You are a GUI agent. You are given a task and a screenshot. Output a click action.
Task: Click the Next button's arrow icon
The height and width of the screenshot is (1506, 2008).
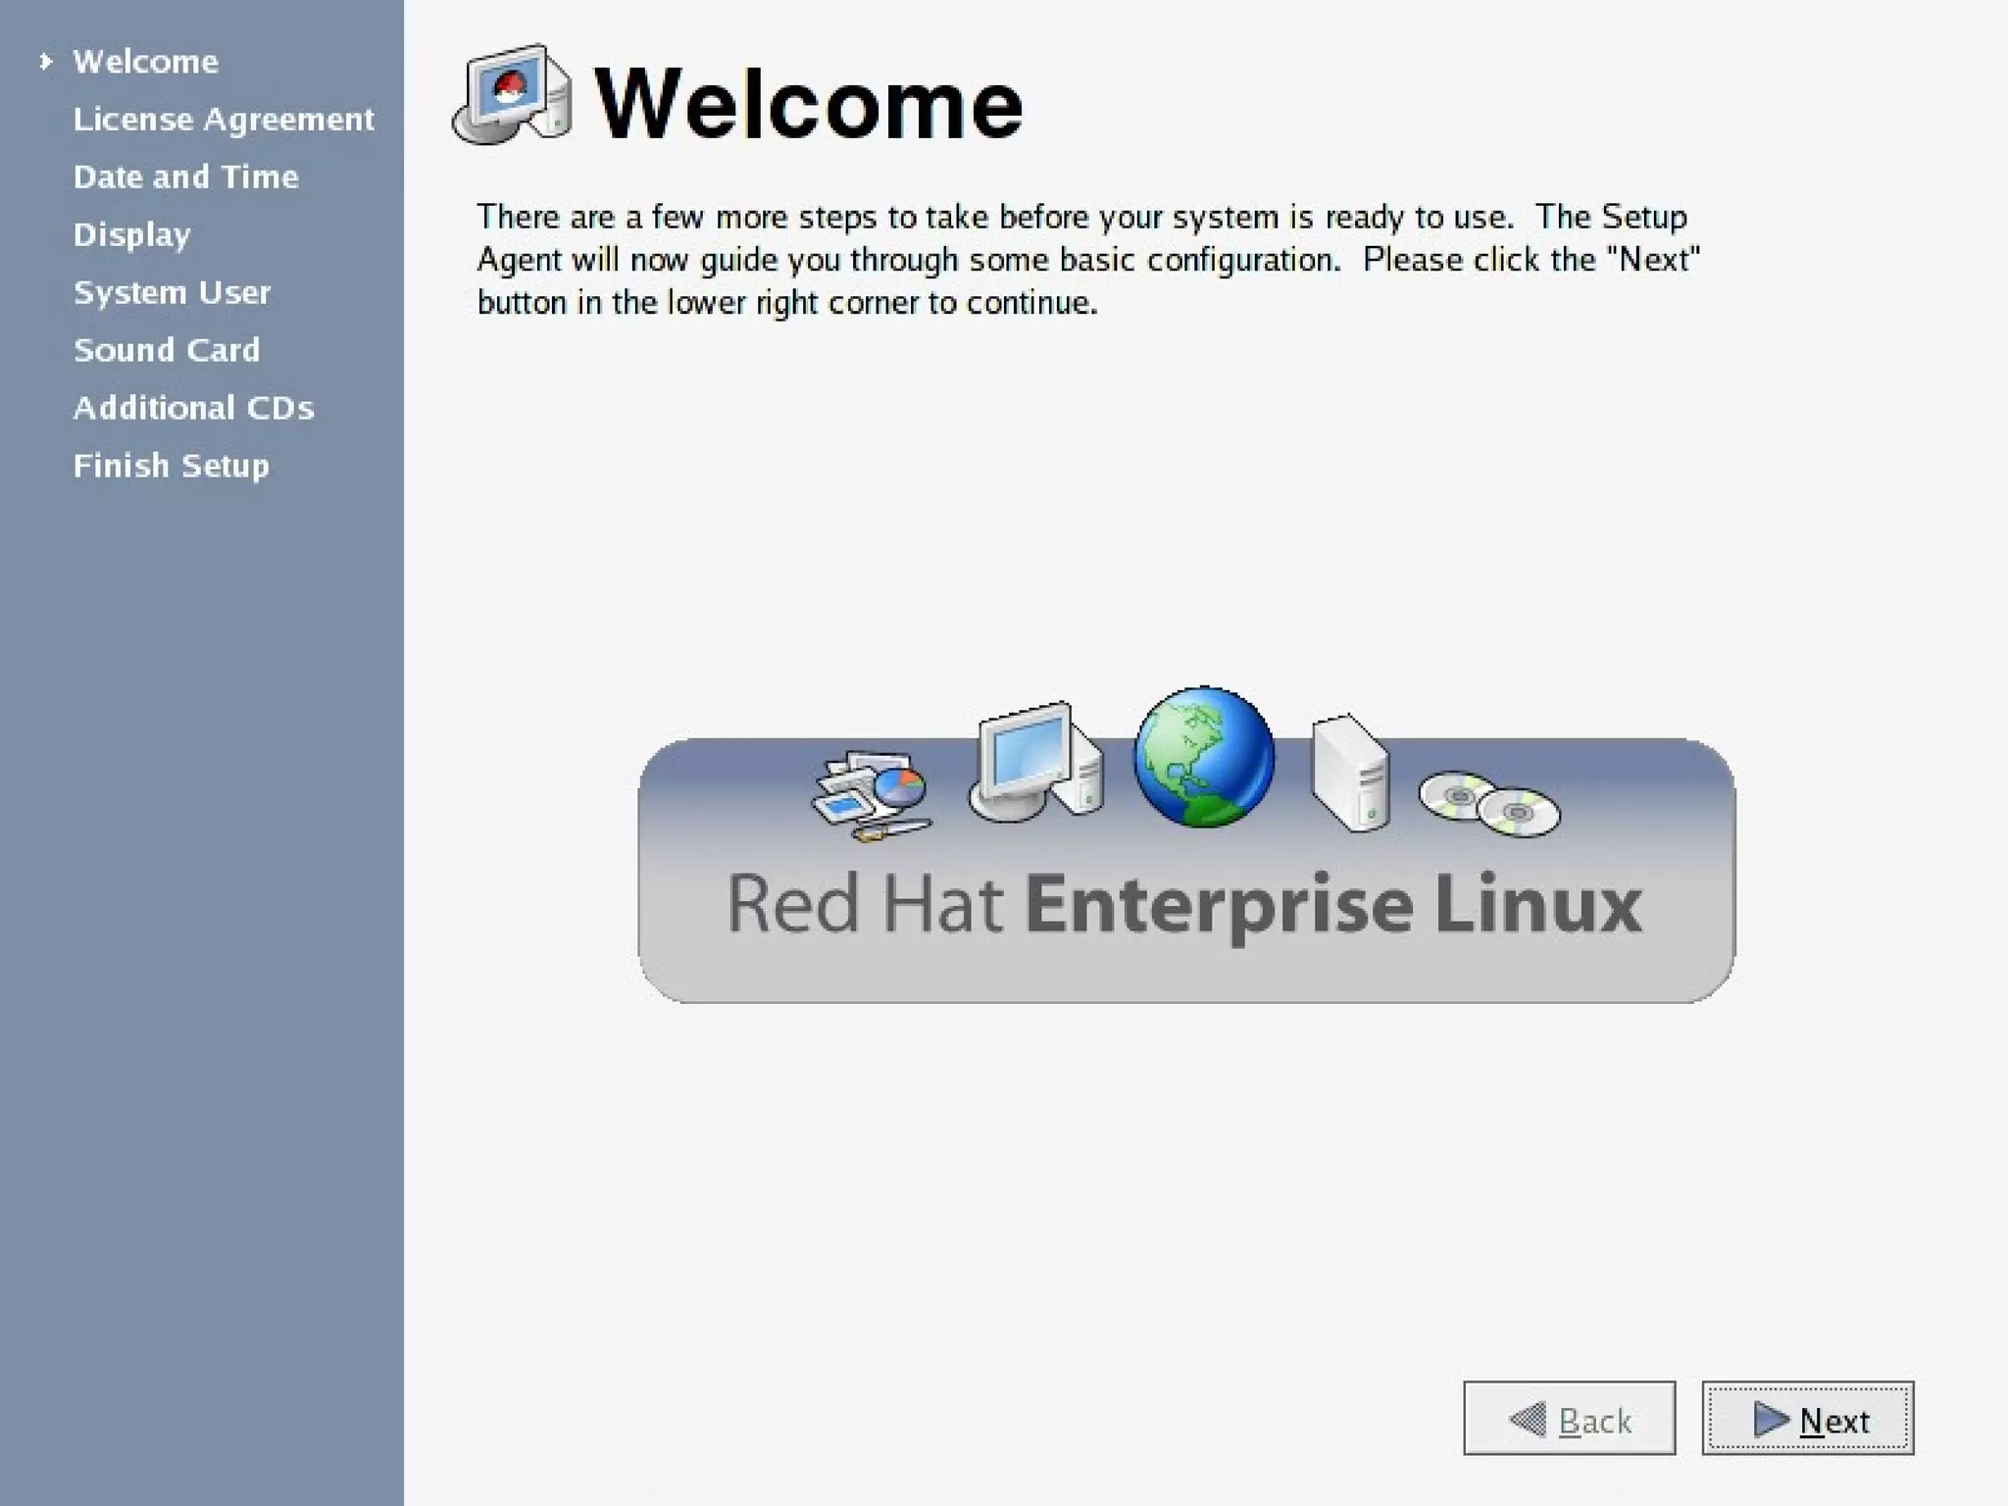(x=1770, y=1419)
